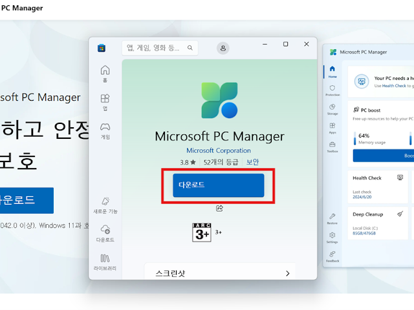The height and width of the screenshot is (310, 414).
Task: Open Restore in PC Manager sidebar
Action: [332, 219]
